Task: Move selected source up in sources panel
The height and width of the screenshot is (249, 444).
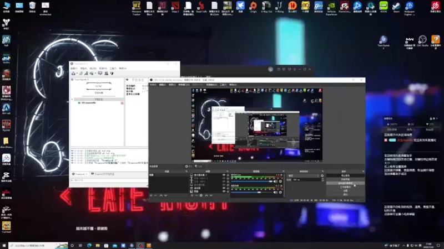Action: (x=206, y=195)
